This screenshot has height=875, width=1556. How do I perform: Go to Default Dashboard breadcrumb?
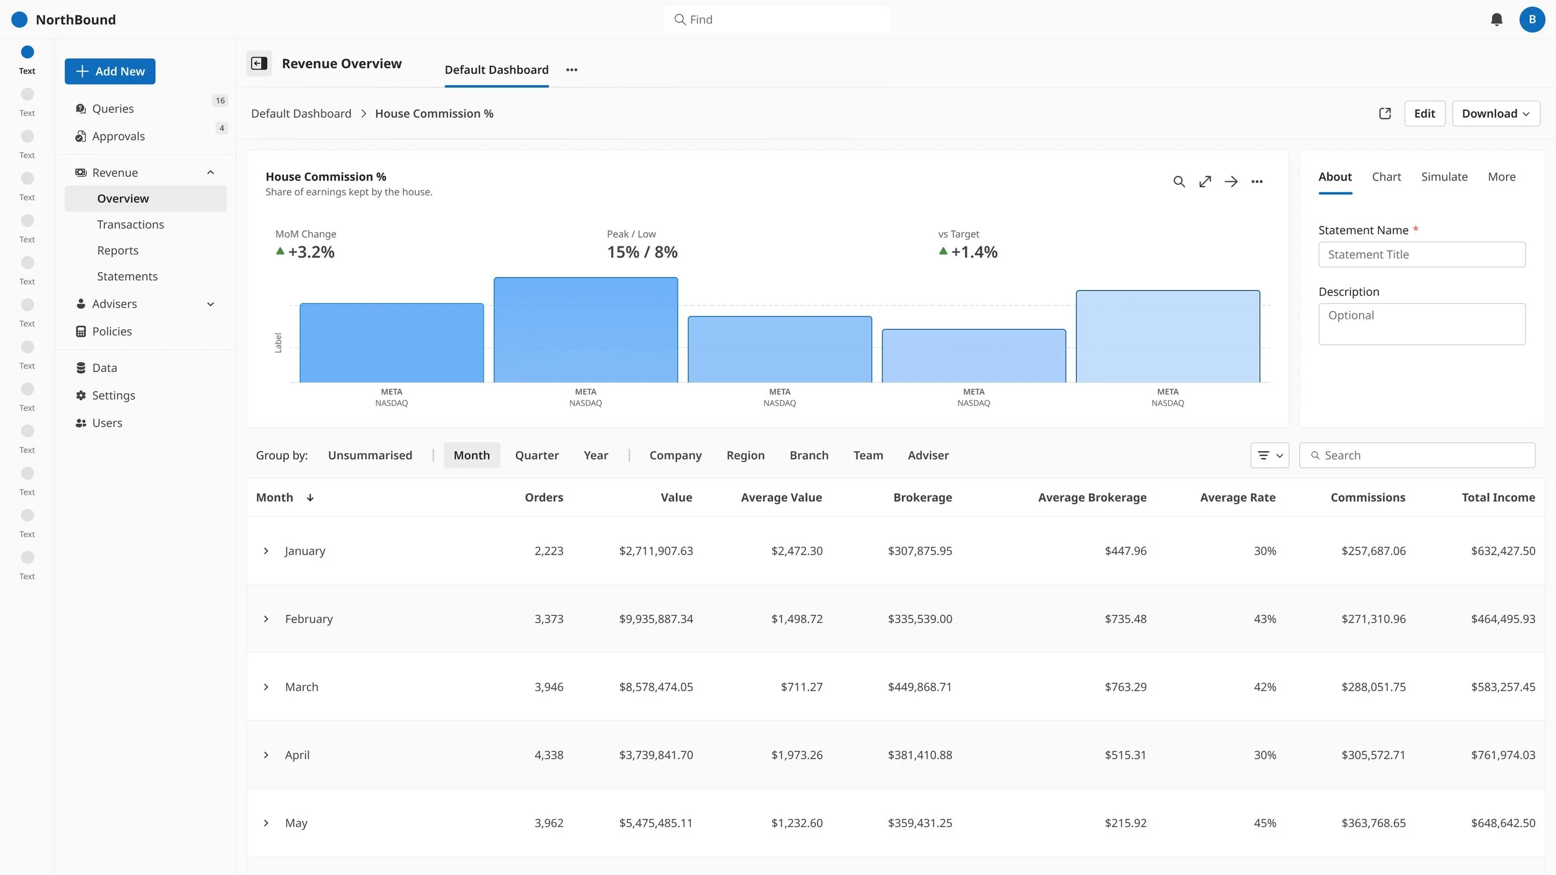pyautogui.click(x=301, y=113)
